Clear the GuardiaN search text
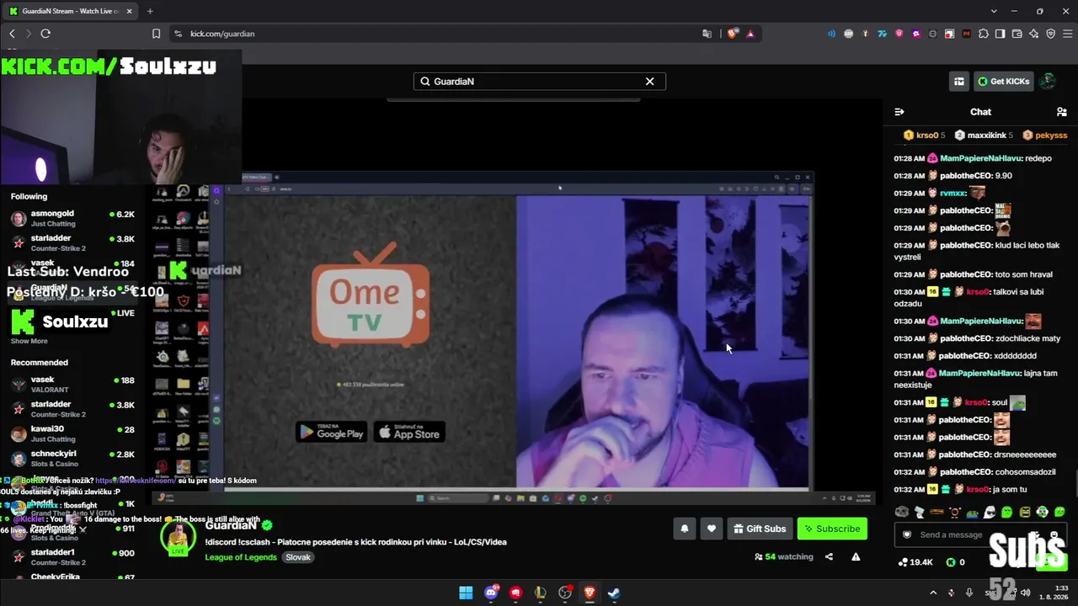Screen dimensions: 1078x606 (x=649, y=82)
